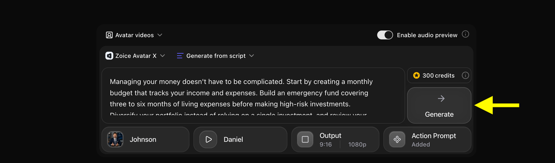Select the Johnson avatar card
555x163 pixels.
(145, 139)
